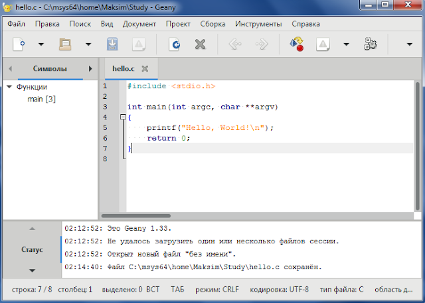Click строка: 7 / 8 in status bar
The width and height of the screenshot is (425, 303).
pyautogui.click(x=32, y=290)
